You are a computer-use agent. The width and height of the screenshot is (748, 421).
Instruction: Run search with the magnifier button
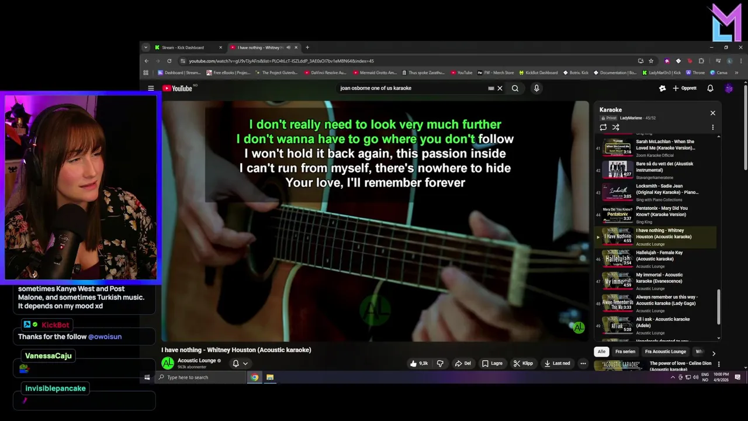515,88
